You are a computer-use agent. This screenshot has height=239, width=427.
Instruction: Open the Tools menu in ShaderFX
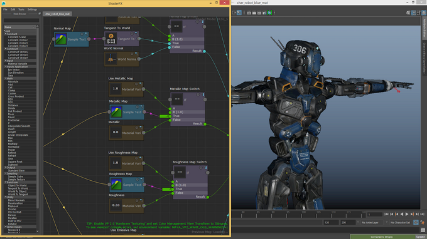[21, 9]
